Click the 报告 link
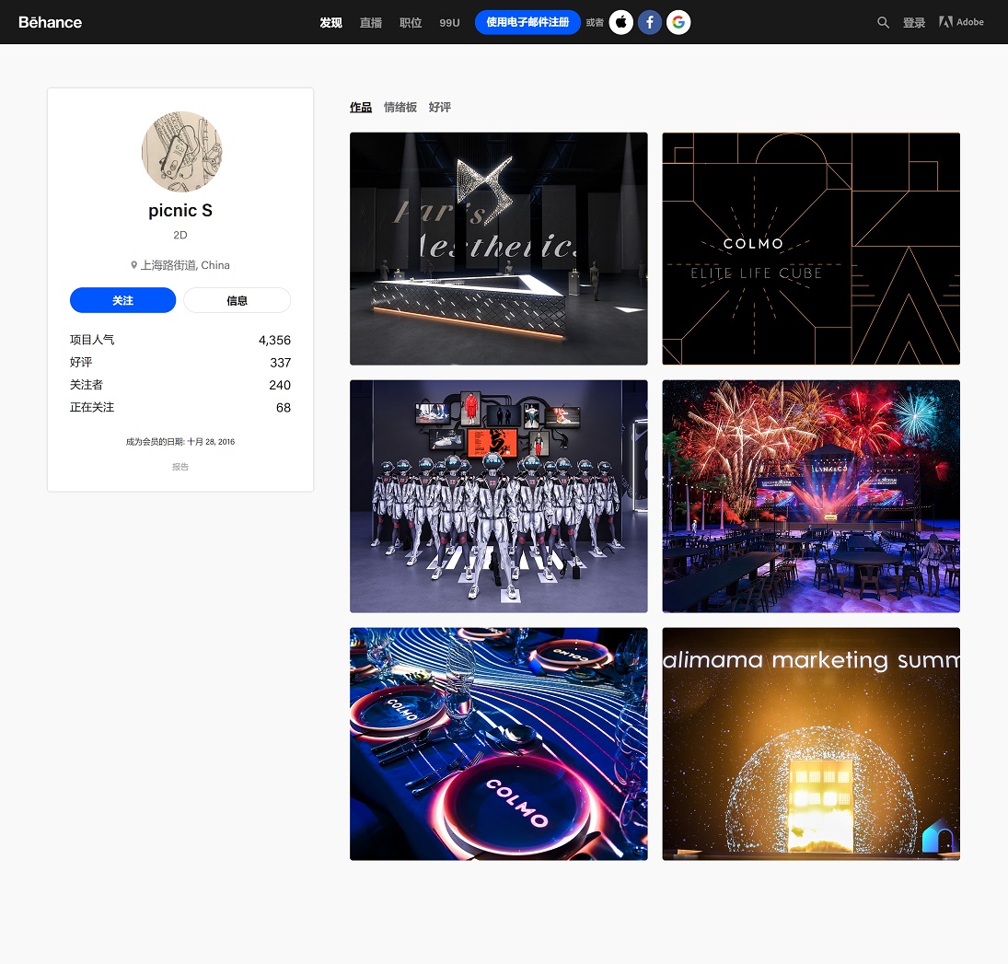 [180, 467]
